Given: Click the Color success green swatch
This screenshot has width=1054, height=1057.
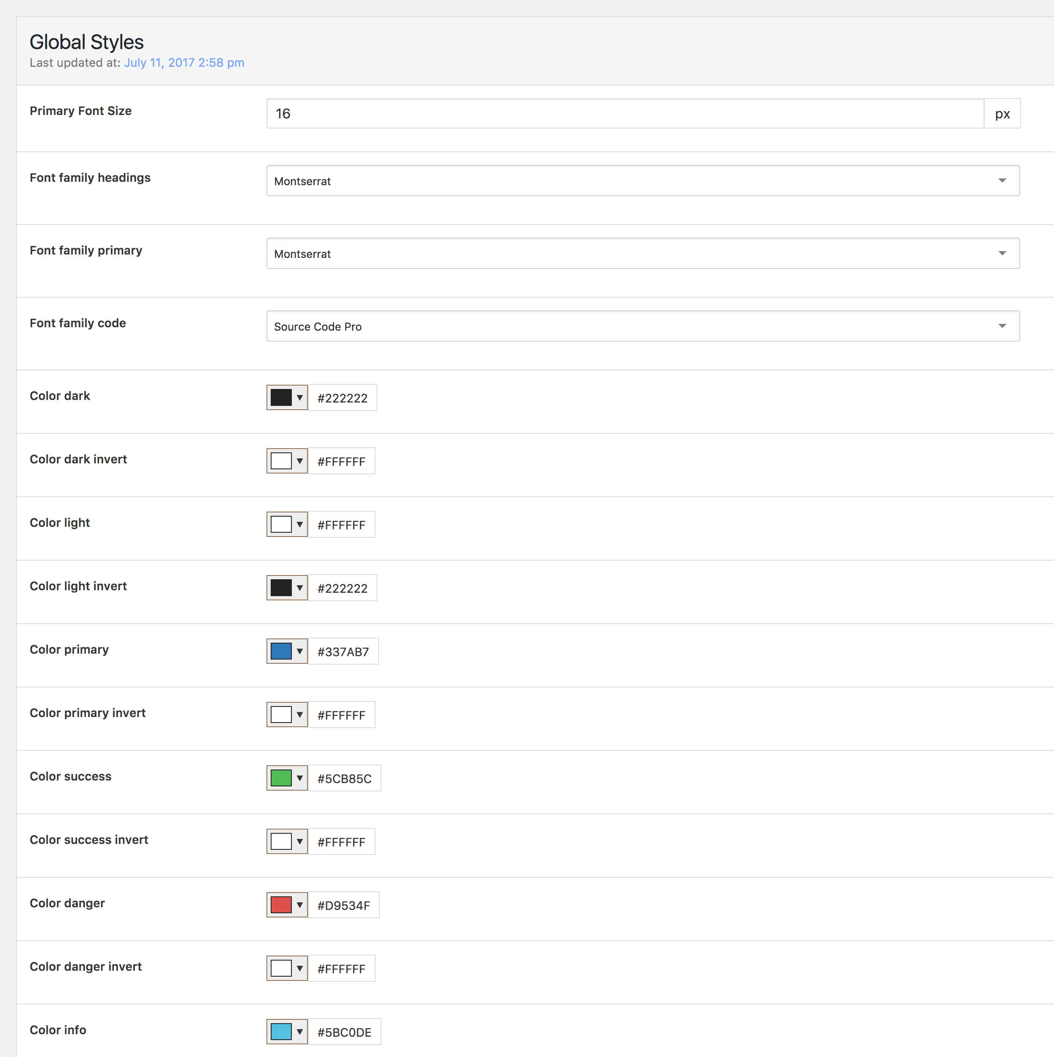Looking at the screenshot, I should [x=287, y=778].
